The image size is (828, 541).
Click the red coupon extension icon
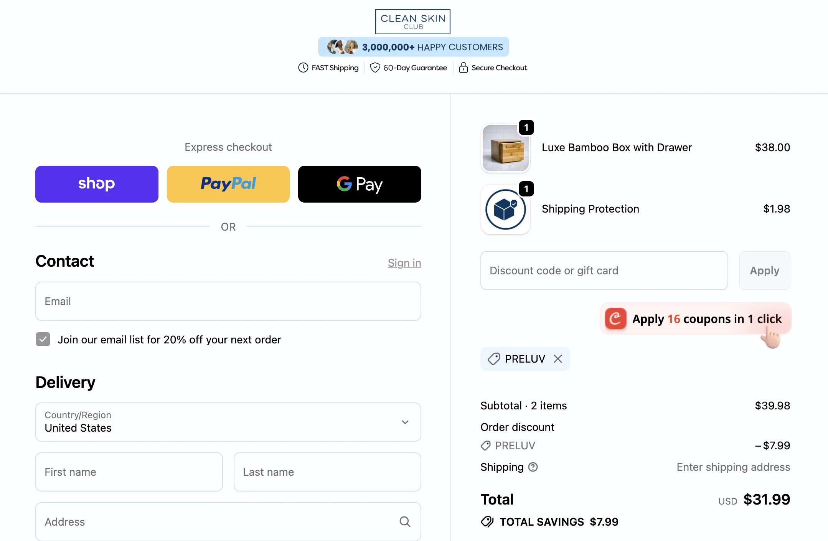coord(616,318)
